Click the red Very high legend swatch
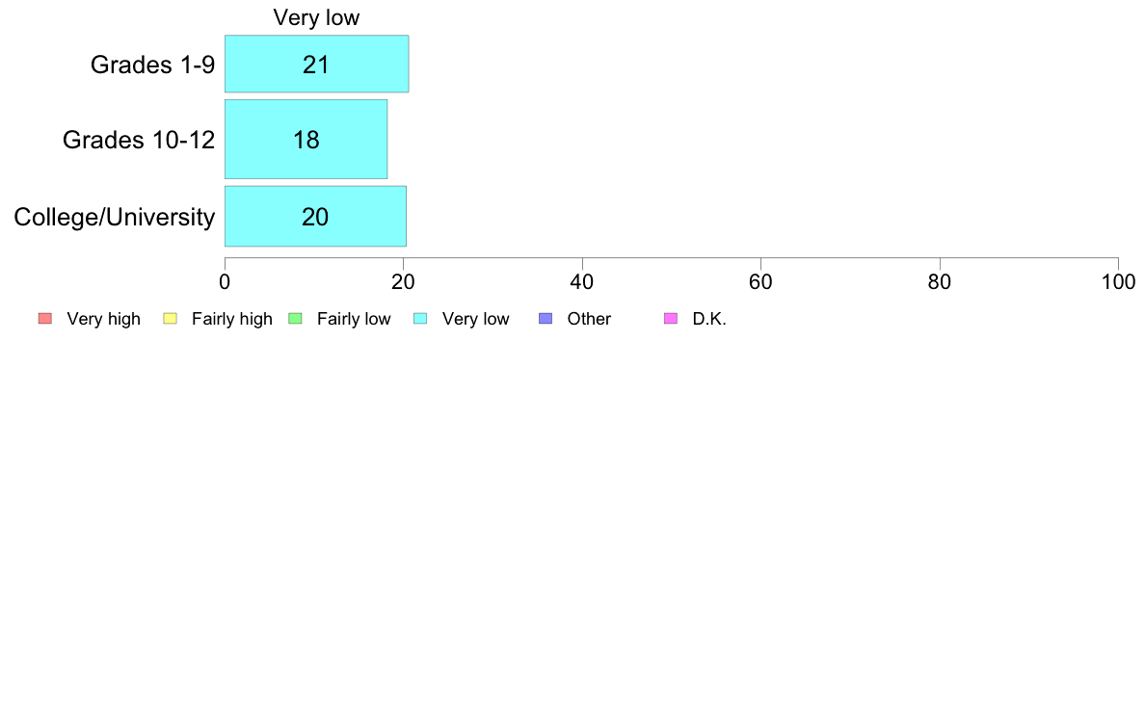The height and width of the screenshot is (709, 1145). (x=45, y=318)
